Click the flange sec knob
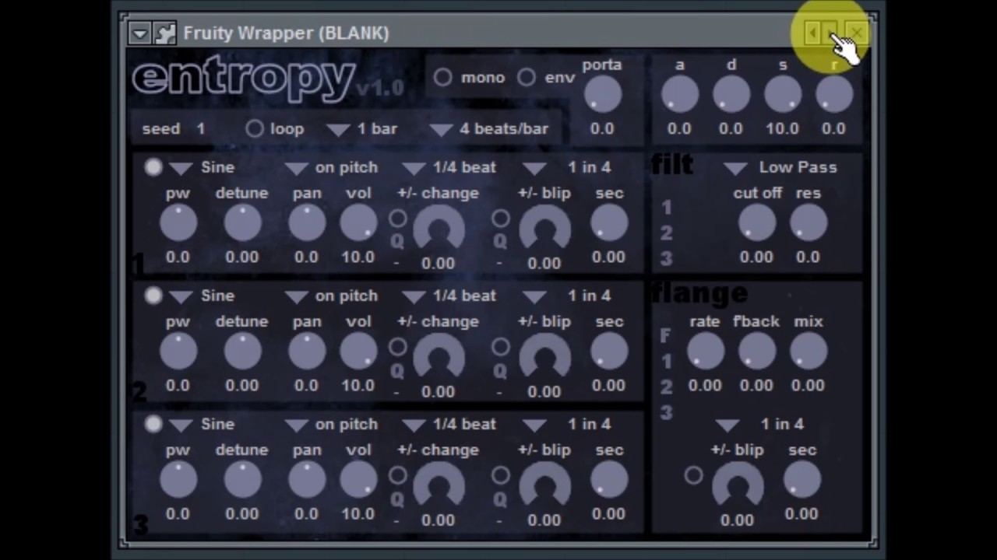This screenshot has width=997, height=560. 801,481
